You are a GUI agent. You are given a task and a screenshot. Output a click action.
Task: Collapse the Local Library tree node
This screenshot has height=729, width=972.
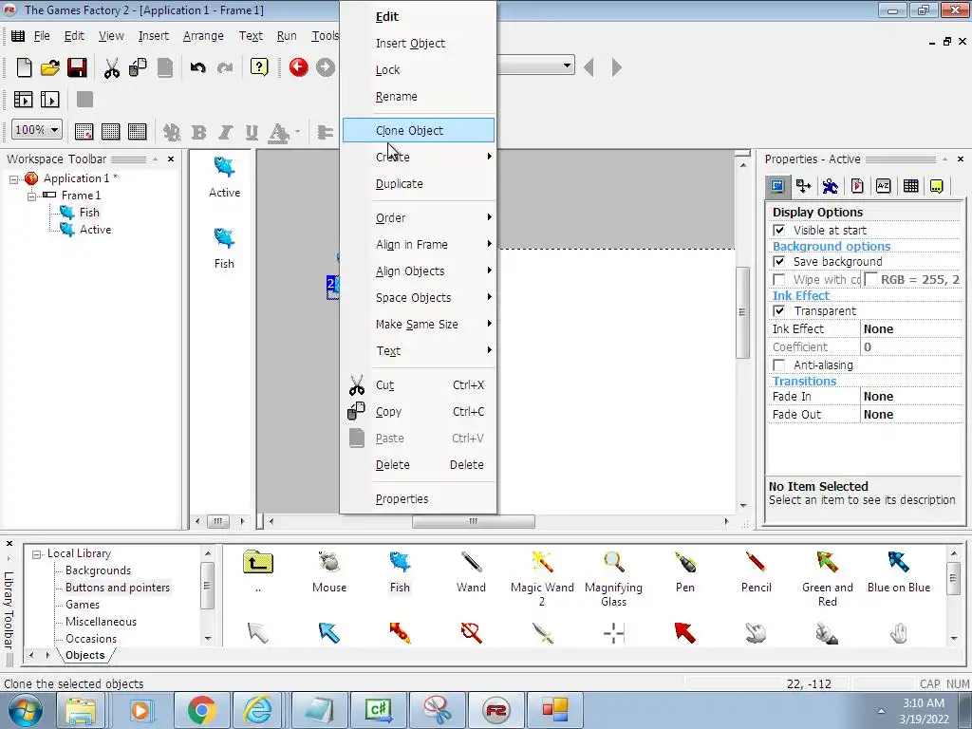pos(37,554)
